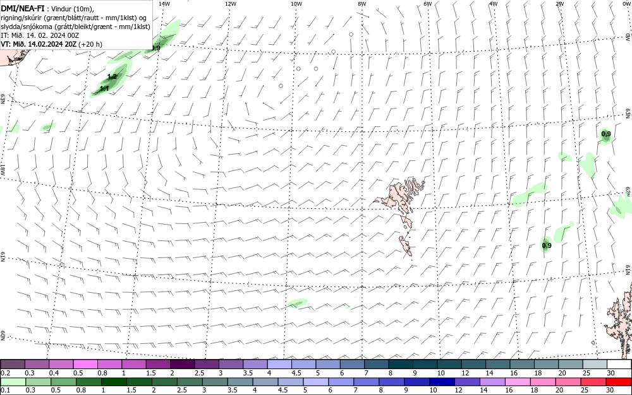
Task: Pick top-row lavender swatch labeled 4
Action: (279, 364)
